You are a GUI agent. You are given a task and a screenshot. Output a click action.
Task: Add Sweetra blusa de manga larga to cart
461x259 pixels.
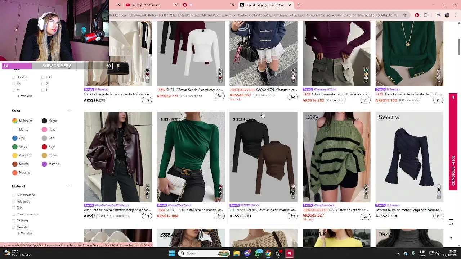tap(438, 216)
